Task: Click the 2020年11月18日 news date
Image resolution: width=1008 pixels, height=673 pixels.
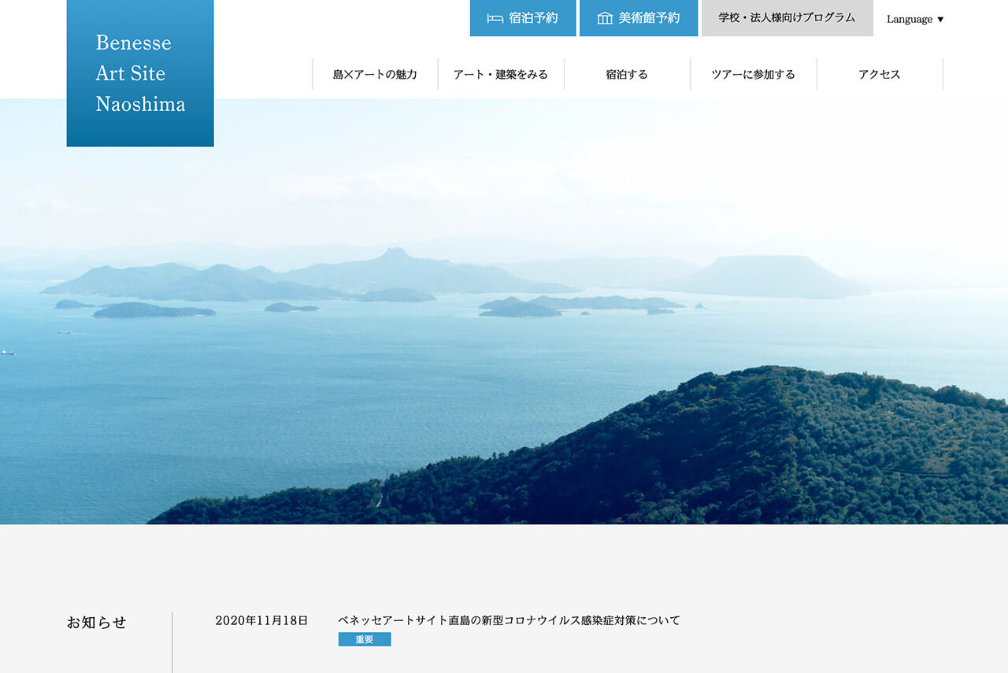Action: point(261,620)
